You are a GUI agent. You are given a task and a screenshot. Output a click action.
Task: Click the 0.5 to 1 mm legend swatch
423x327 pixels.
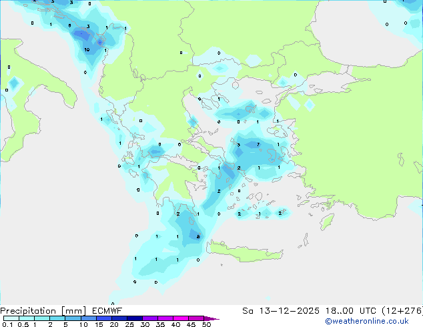click(x=27, y=318)
